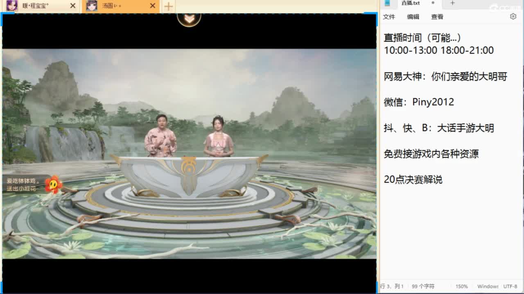The width and height of the screenshot is (524, 294).
Task: Click the line 20点决赛解说
Action: pyautogui.click(x=413, y=180)
